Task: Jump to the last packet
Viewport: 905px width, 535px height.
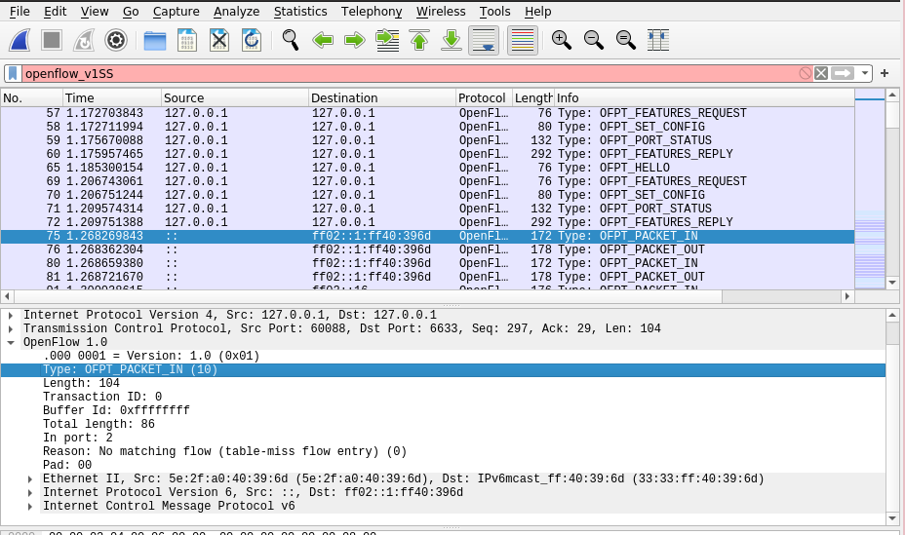Action: pyautogui.click(x=452, y=40)
